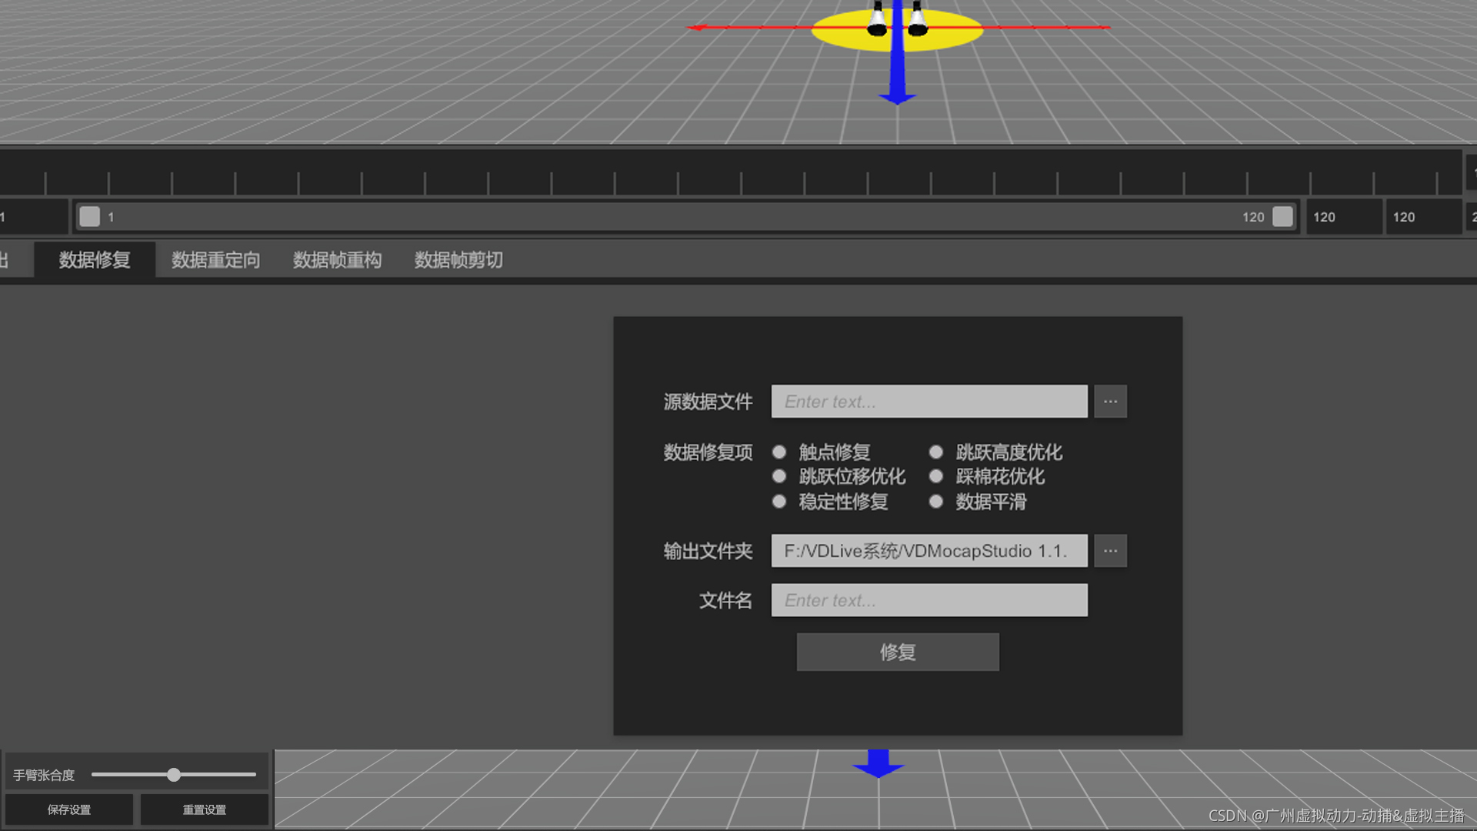Select 稳定性修复 repair option
1477x831 pixels.
pyautogui.click(x=779, y=502)
